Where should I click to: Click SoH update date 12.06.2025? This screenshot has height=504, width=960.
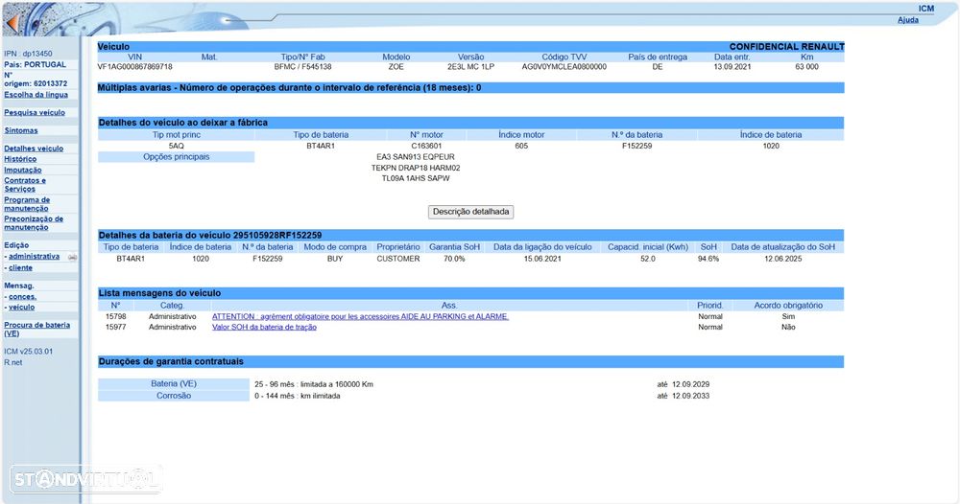tap(782, 259)
